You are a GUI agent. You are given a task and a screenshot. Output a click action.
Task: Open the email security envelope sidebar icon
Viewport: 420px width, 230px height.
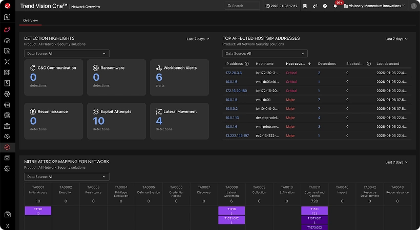click(7, 158)
